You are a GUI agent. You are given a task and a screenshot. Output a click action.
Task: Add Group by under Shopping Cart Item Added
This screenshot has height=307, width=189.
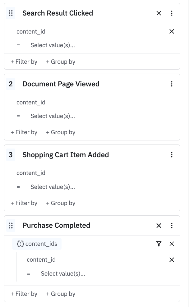click(61, 203)
